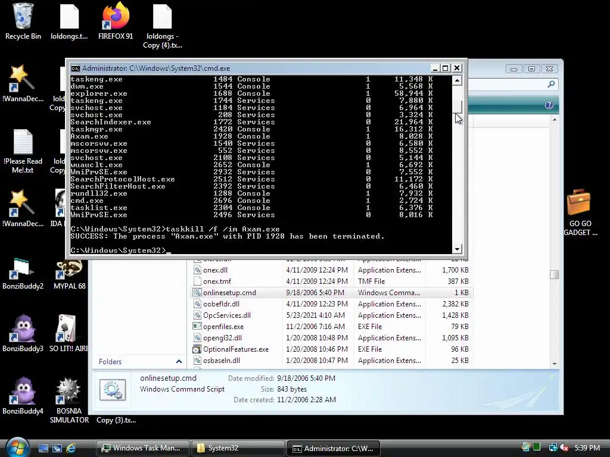Open the FIREFOX 91 shortcut
Viewport: 610px width, 457px height.
coord(116,21)
